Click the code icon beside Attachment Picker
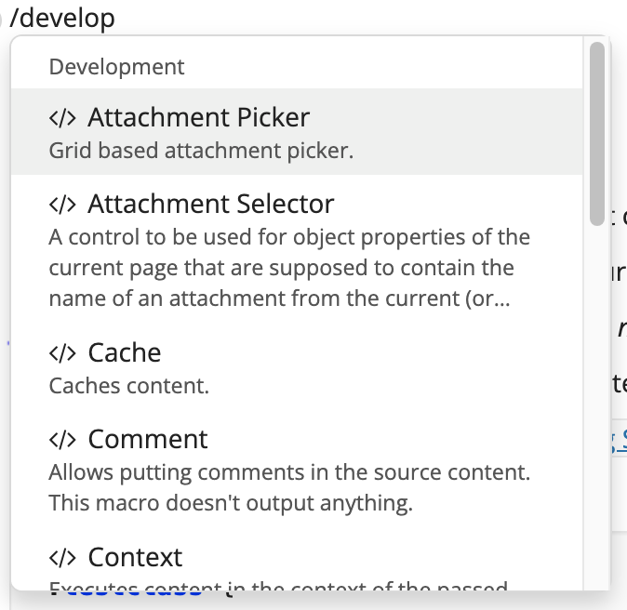 click(62, 118)
